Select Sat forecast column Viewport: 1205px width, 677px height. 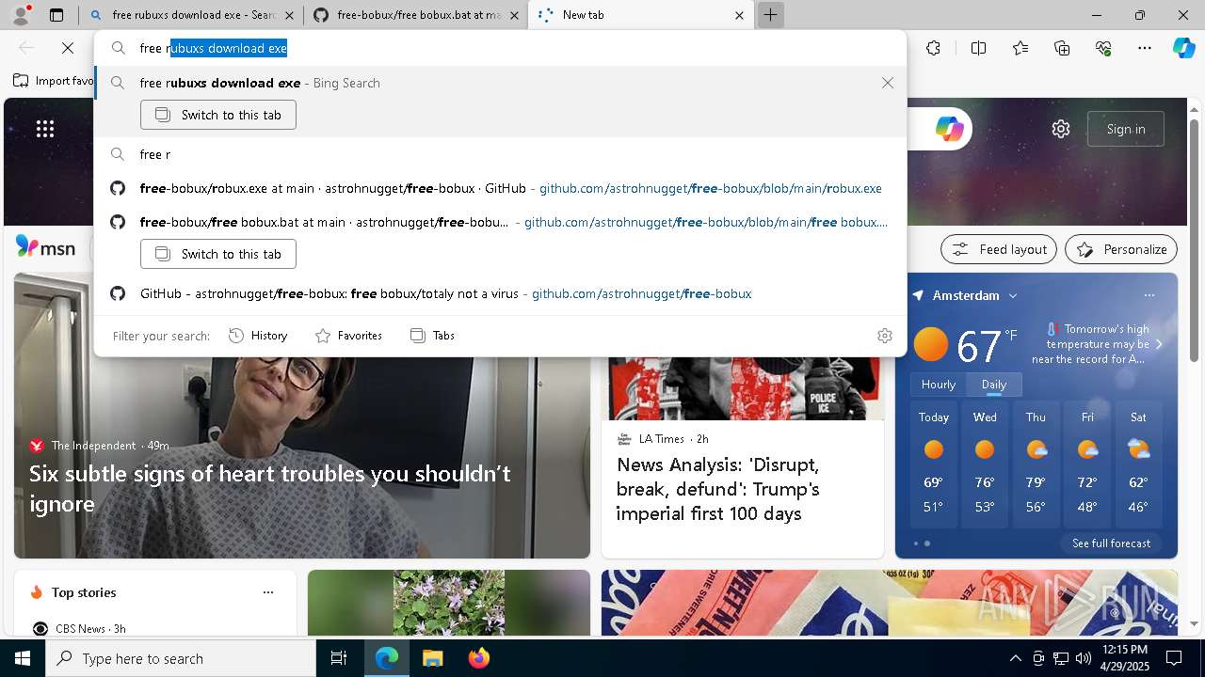pyautogui.click(x=1138, y=464)
